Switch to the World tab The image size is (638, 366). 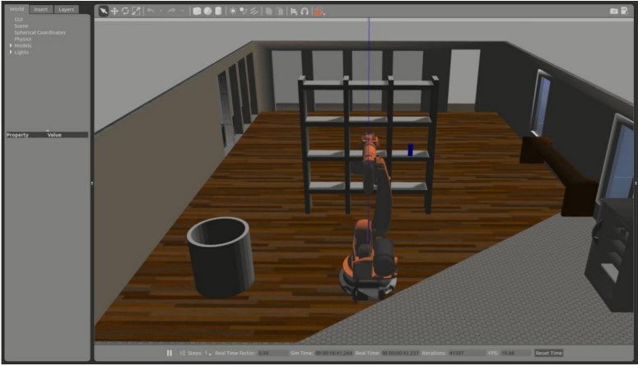pos(16,9)
